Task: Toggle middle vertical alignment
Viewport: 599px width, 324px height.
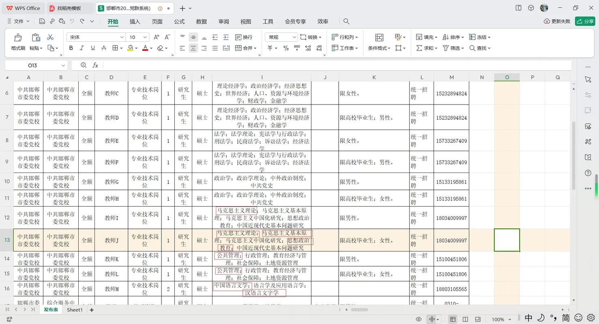Action: click(x=193, y=37)
